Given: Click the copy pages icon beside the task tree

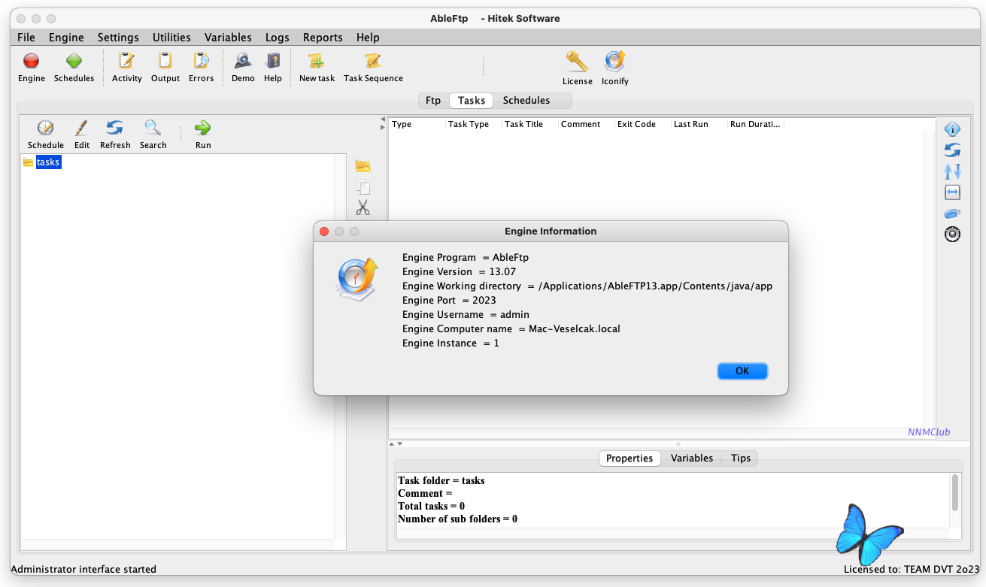Looking at the screenshot, I should coord(363,187).
